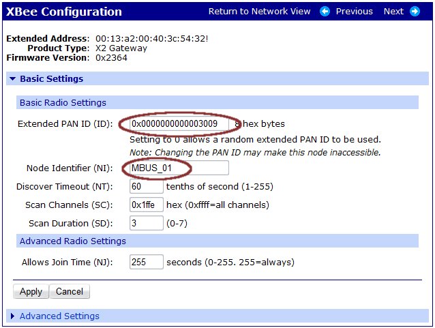Click the Node Identifier field with MBUS_01
The width and height of the screenshot is (435, 328).
point(179,168)
